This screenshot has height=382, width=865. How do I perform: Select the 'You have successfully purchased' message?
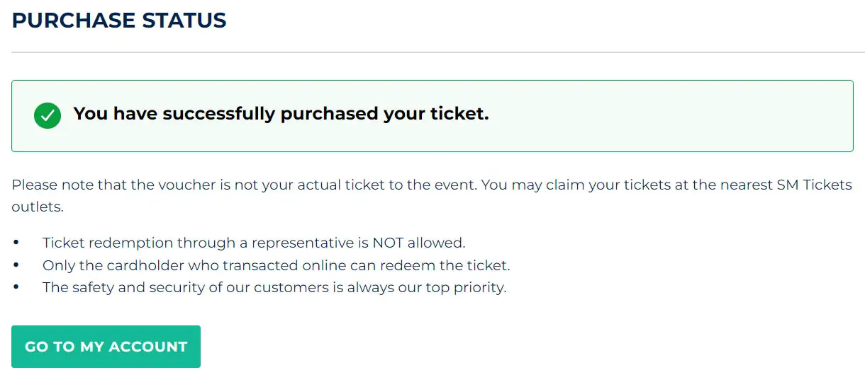point(281,114)
